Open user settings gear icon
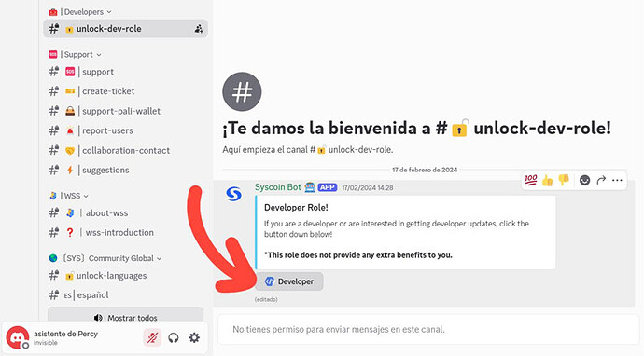This screenshot has width=644, height=356. coord(194,337)
